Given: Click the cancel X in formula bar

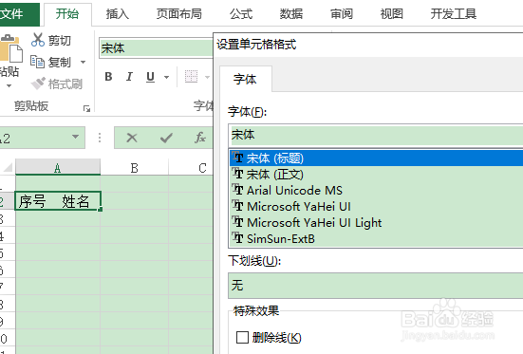Looking at the screenshot, I should tap(132, 138).
